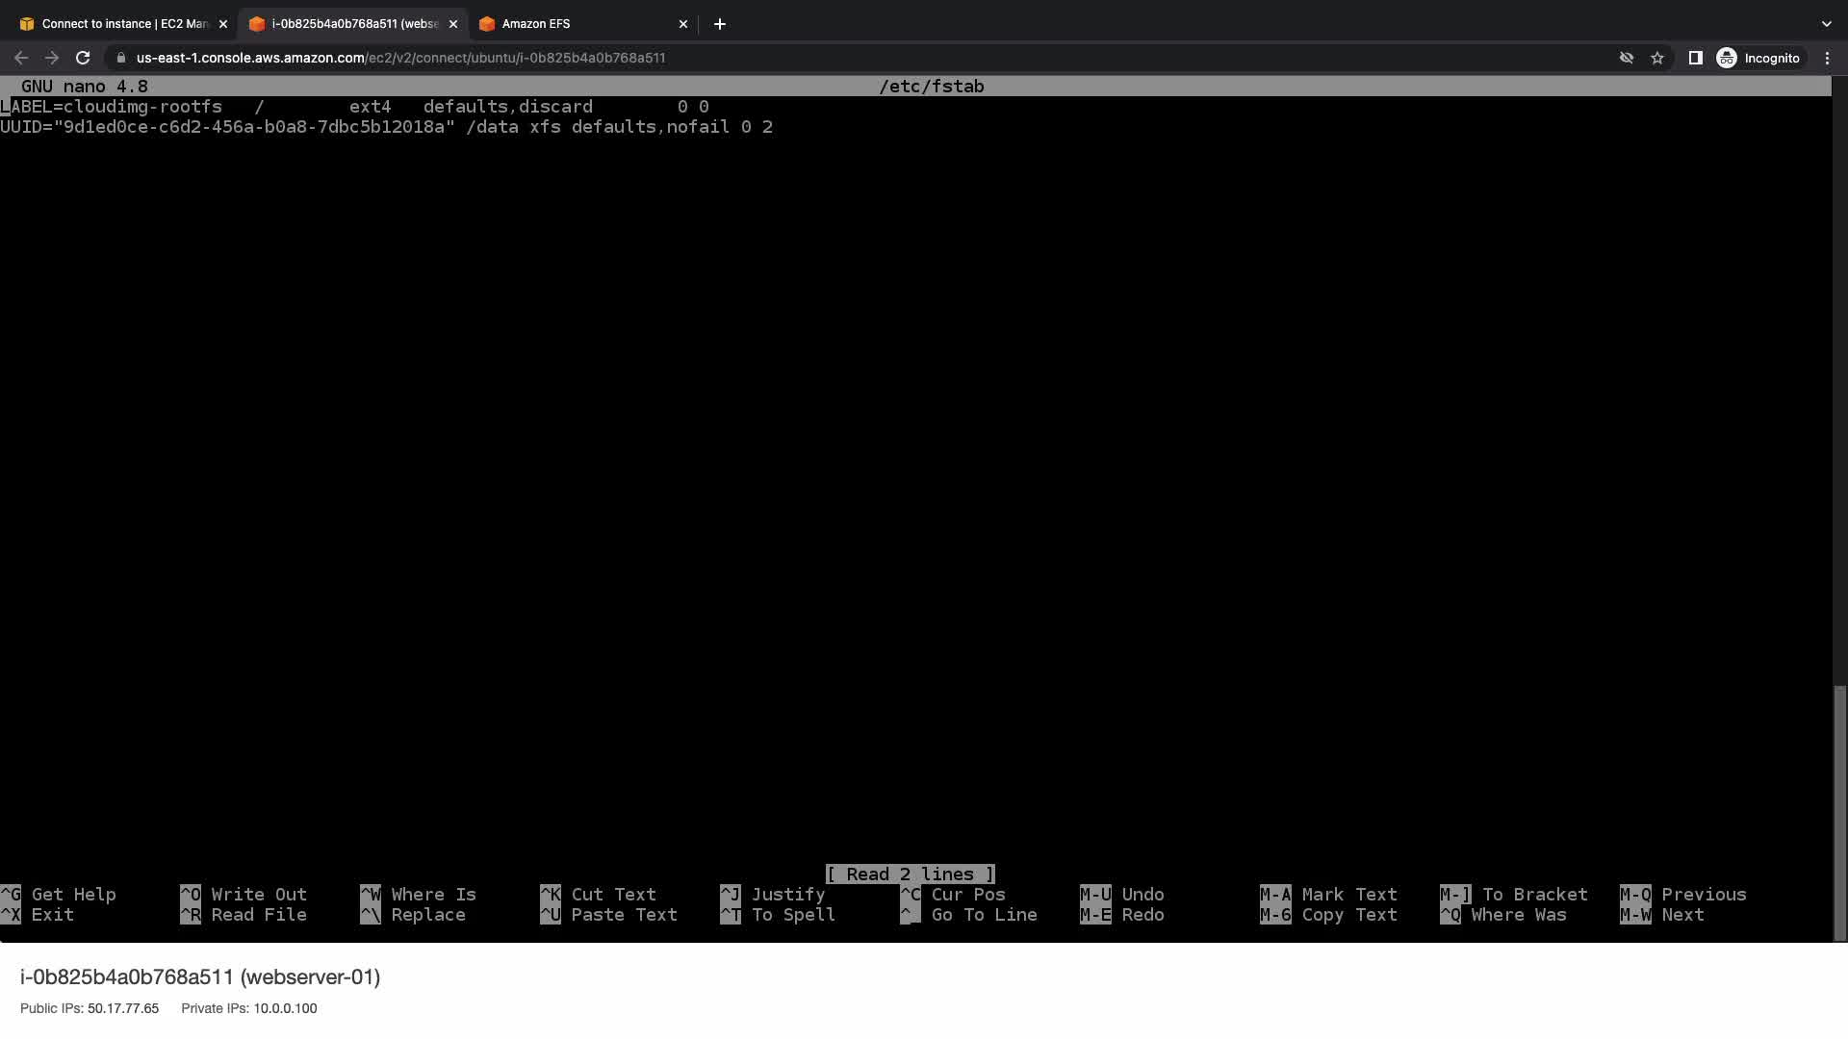1848x1039 pixels.
Task: Open Chrome three-dot menu
Action: (x=1827, y=58)
